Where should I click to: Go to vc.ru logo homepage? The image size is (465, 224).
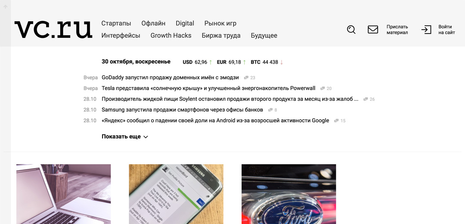[53, 29]
